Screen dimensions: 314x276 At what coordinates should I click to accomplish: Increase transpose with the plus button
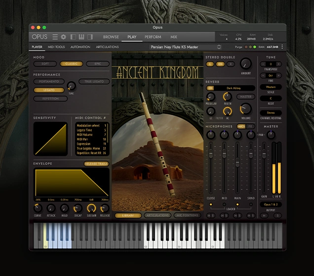tap(278, 64)
